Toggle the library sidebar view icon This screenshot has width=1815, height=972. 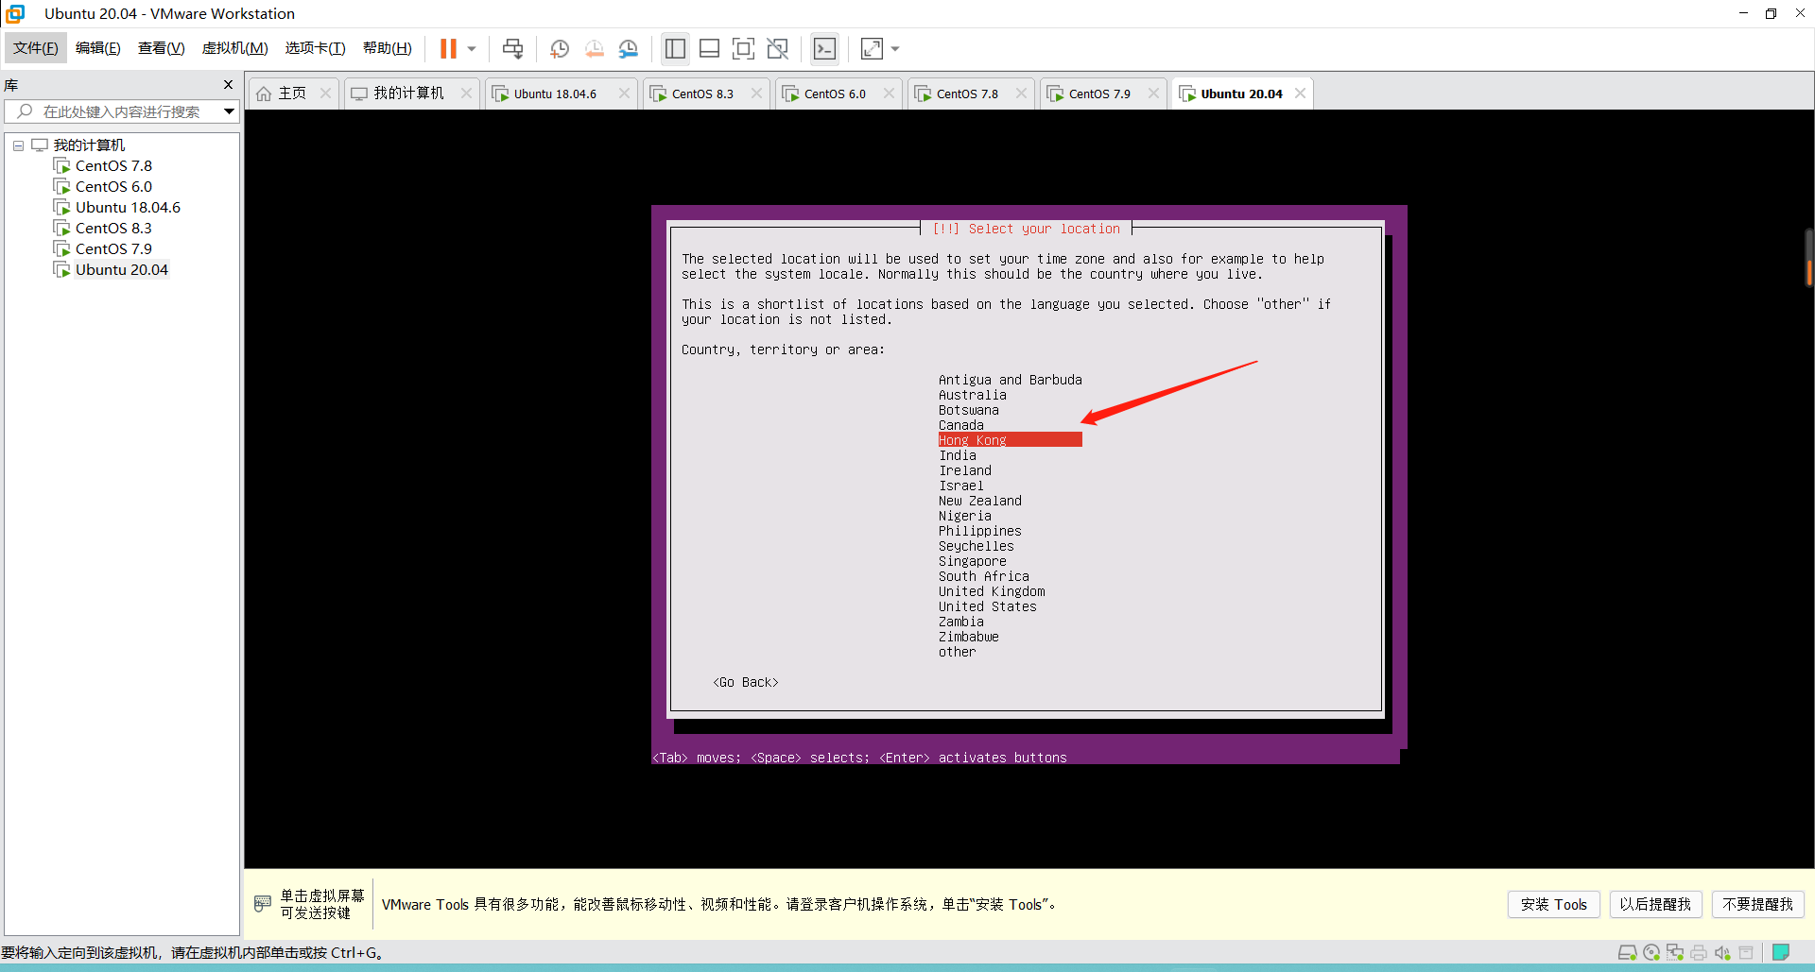click(x=675, y=48)
